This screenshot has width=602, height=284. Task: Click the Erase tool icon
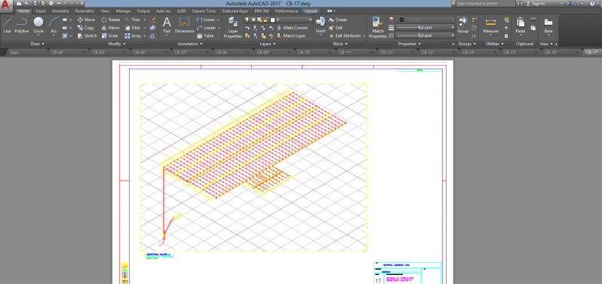[152, 20]
